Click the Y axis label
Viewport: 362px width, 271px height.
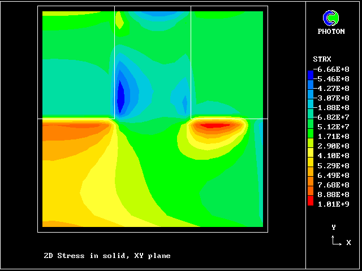(334, 227)
